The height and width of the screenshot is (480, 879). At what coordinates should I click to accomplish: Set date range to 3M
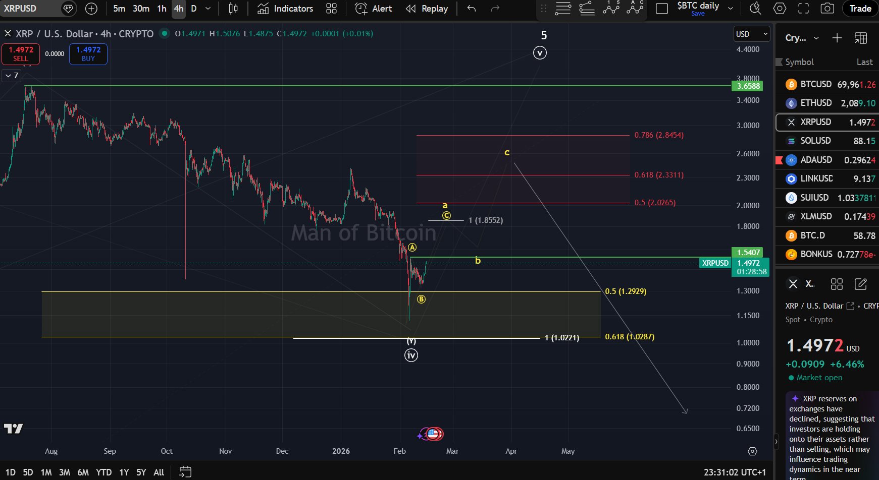point(65,472)
